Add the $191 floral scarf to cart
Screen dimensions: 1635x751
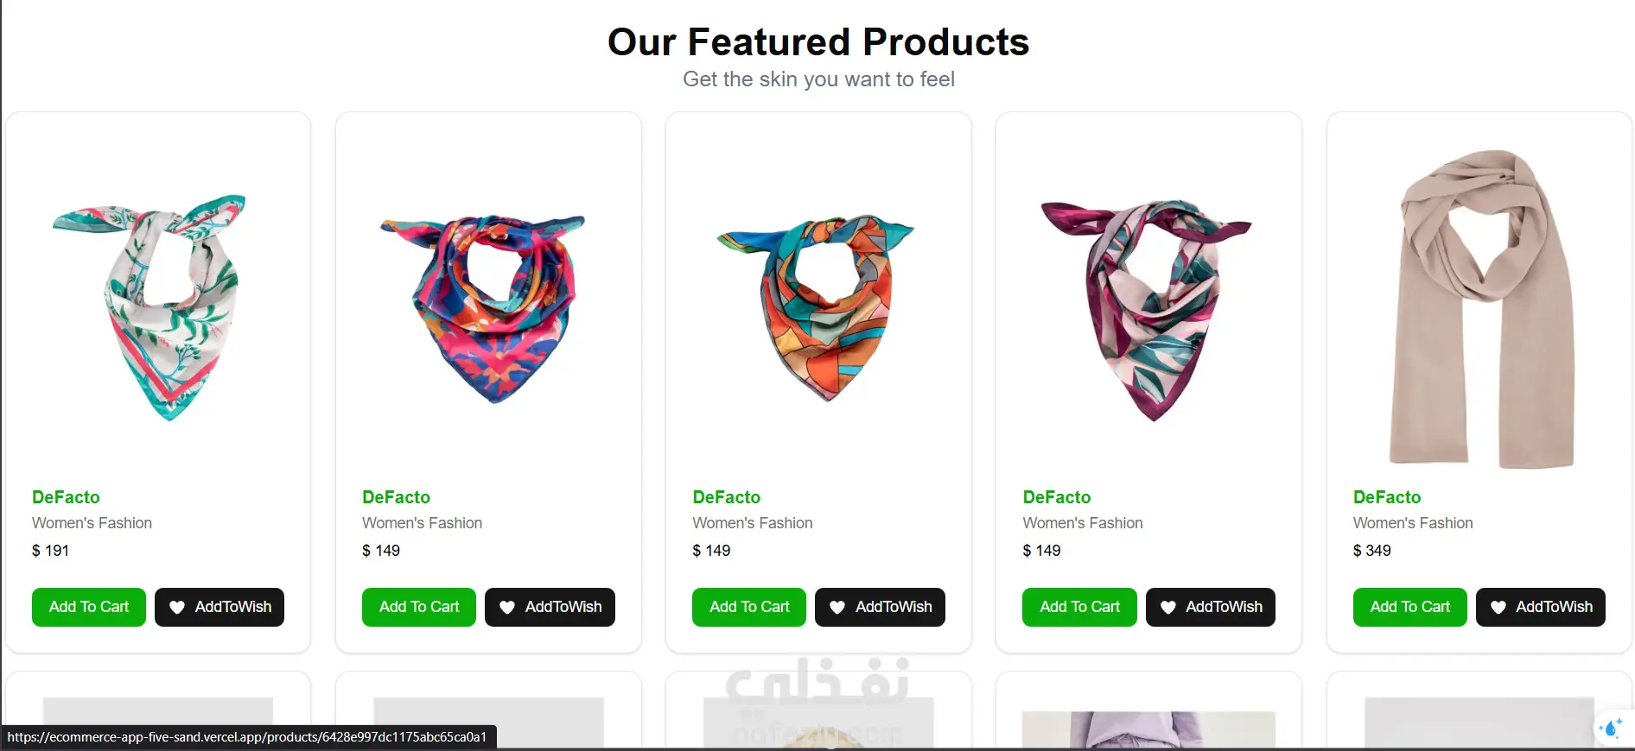pos(89,607)
